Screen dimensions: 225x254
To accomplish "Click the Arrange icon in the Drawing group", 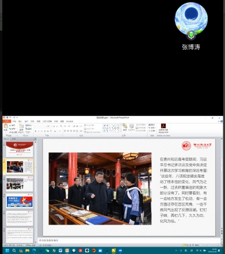I will point(125,127).
